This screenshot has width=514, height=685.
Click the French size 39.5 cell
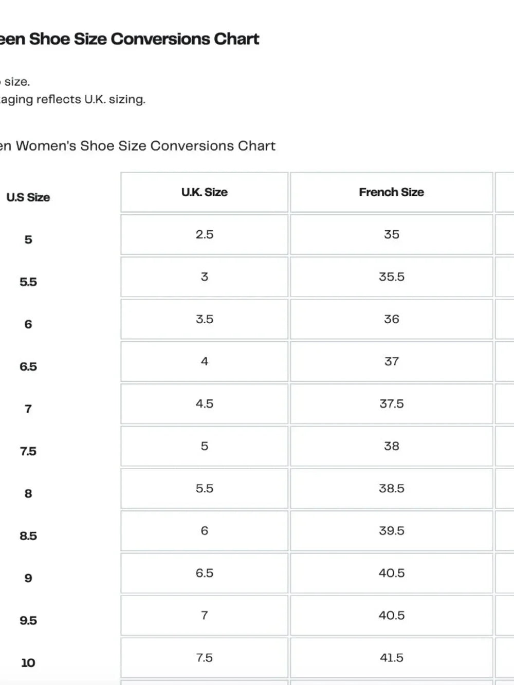(391, 530)
